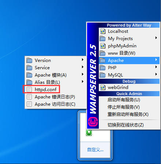The height and width of the screenshot is (164, 161).
Task: Click the folder icon beside PHP
Action: (x=102, y=68)
